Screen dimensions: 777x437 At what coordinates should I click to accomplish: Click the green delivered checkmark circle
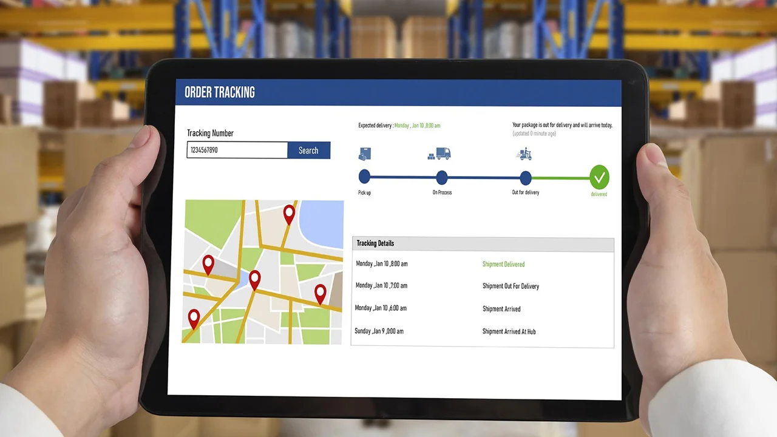click(x=599, y=177)
